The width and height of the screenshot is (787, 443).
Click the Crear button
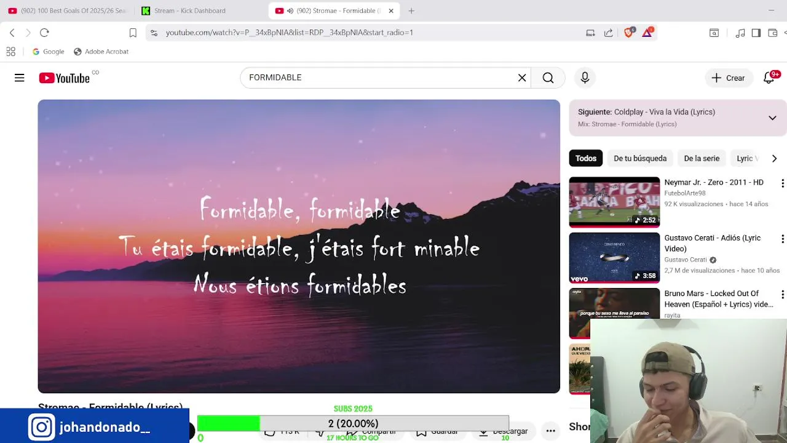tap(729, 78)
